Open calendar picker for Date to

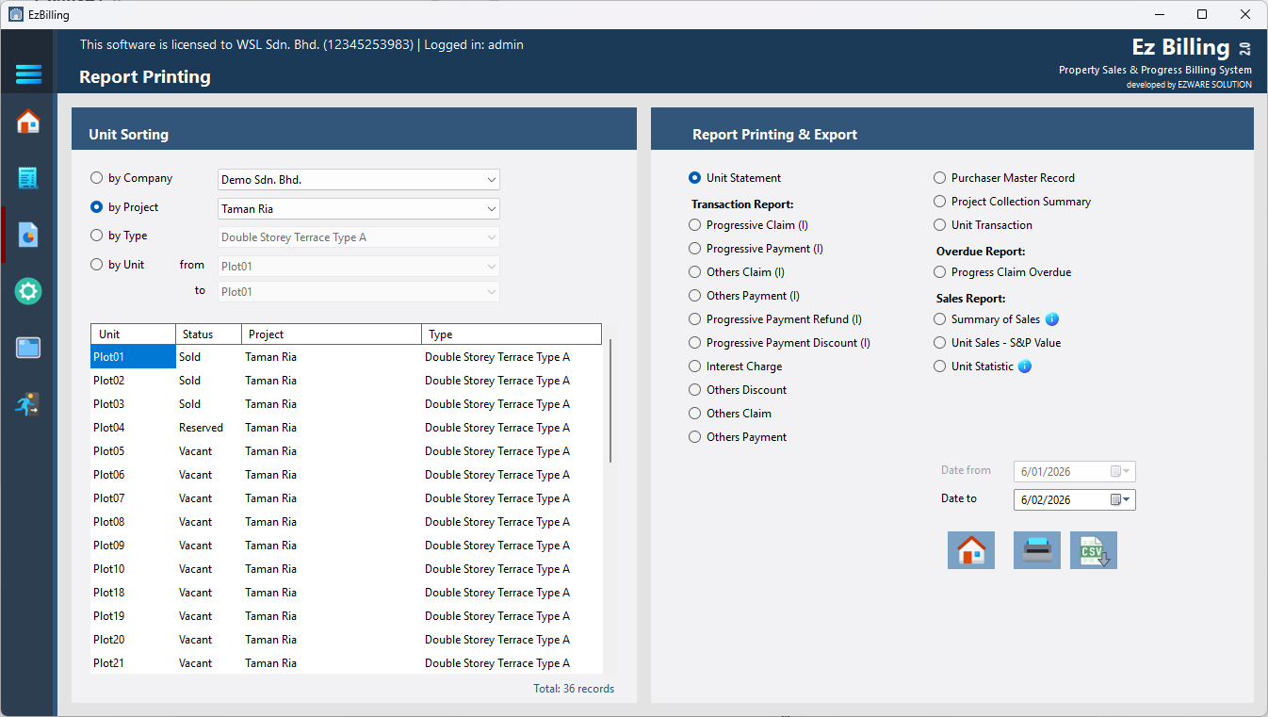(1121, 499)
